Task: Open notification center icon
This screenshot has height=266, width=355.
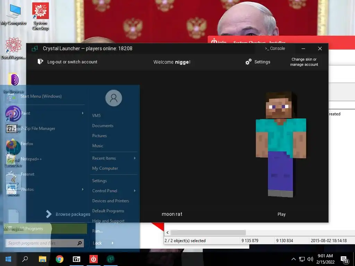Action: tap(344, 260)
